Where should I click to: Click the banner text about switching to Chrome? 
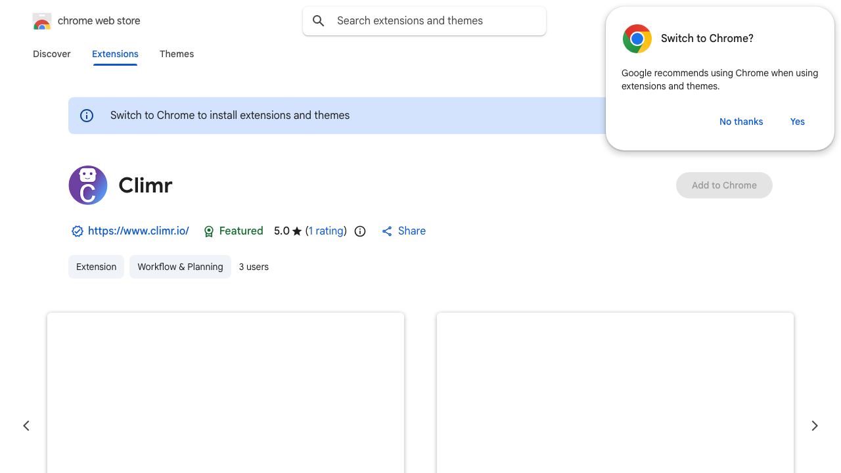click(230, 116)
